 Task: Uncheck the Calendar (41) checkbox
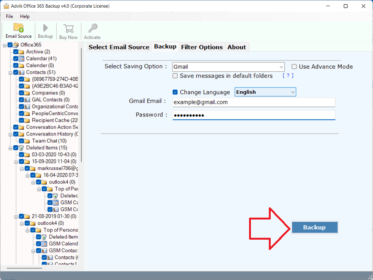[x=16, y=59]
